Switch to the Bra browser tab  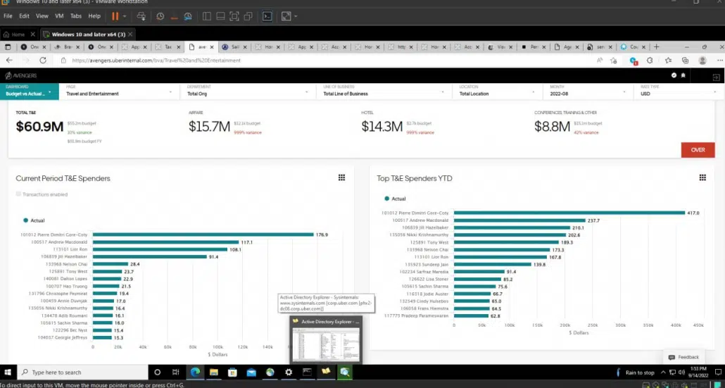tap(68, 46)
